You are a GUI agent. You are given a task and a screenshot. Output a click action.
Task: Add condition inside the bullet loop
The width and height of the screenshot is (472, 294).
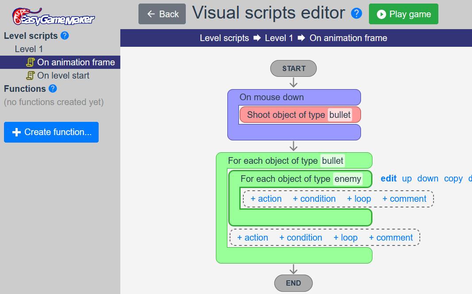(x=300, y=237)
